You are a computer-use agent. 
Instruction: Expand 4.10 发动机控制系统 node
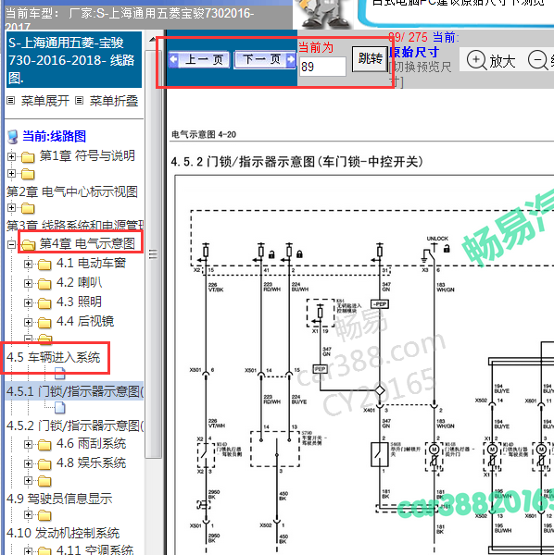(28, 514)
